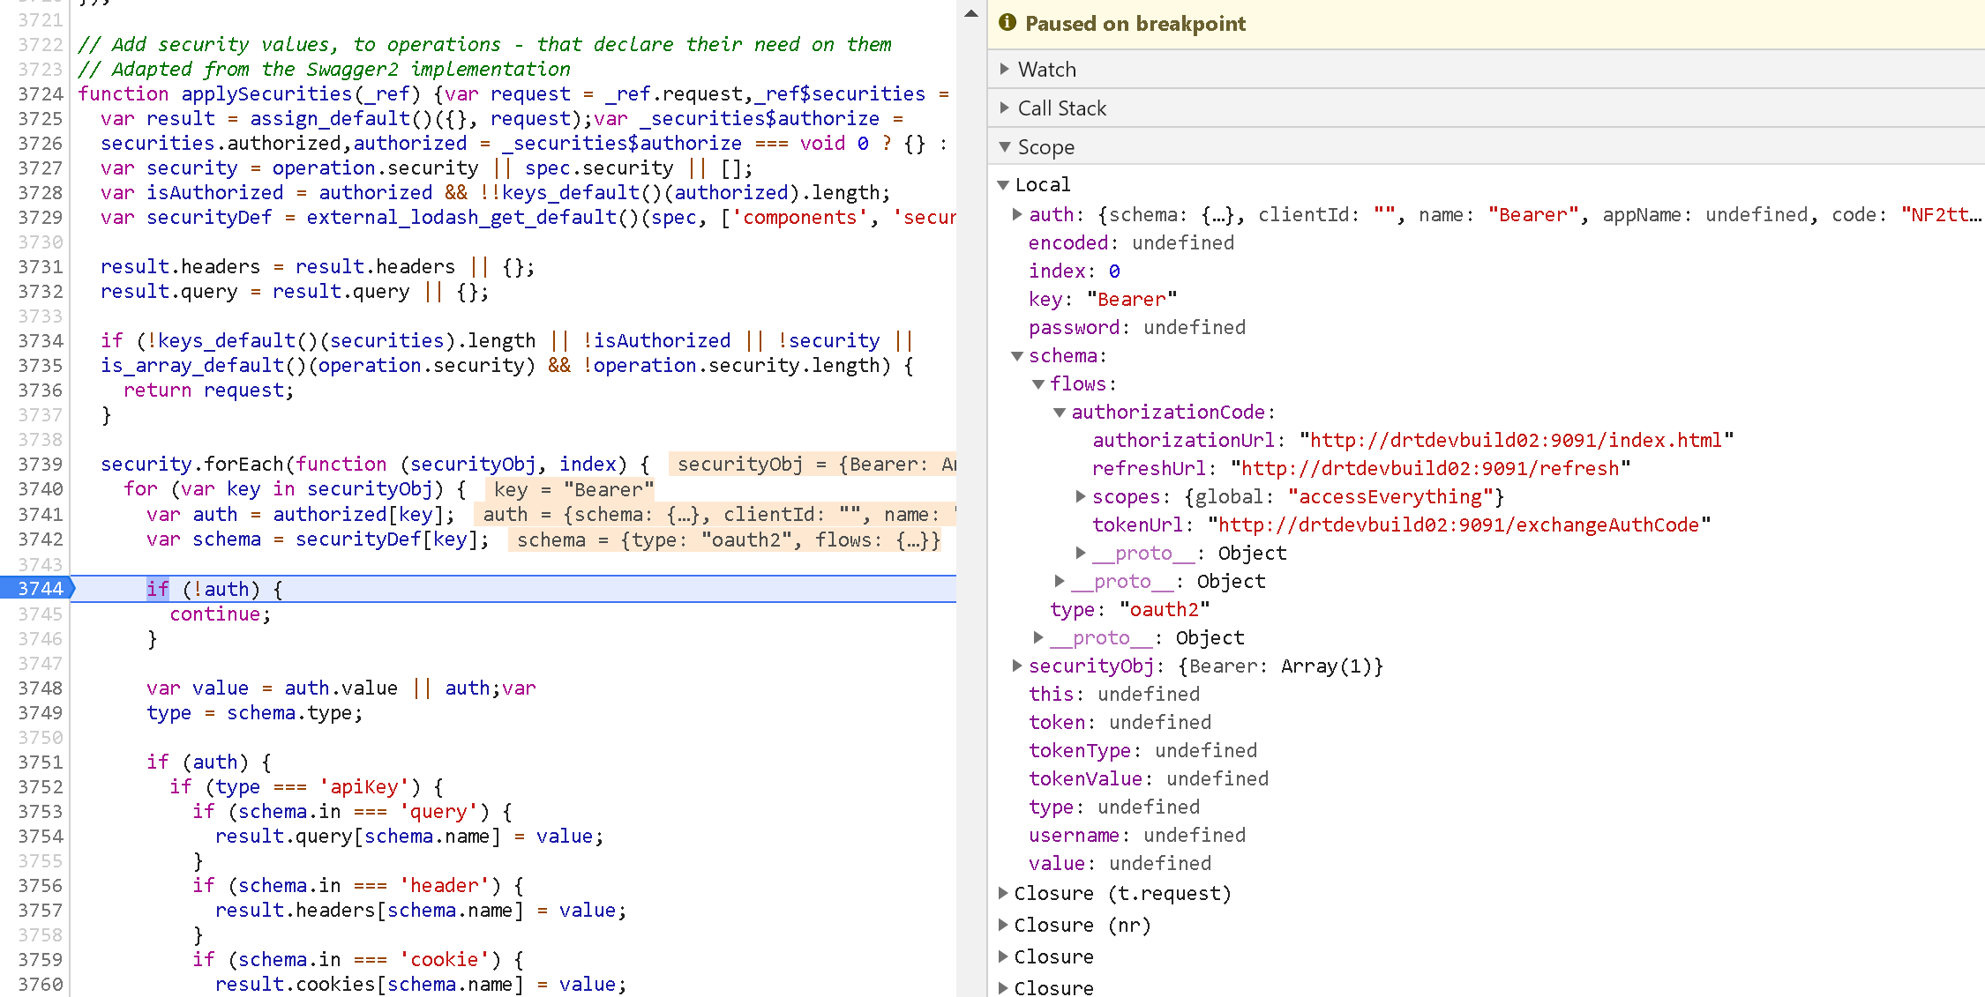Screen dimensions: 1985x997
Task: Expand the Call Stack section
Action: click(1005, 108)
